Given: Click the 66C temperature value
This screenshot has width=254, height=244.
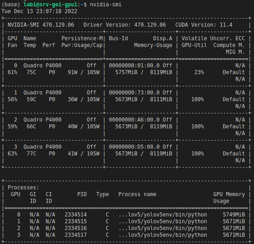Looking at the screenshot, I should click(32, 127).
